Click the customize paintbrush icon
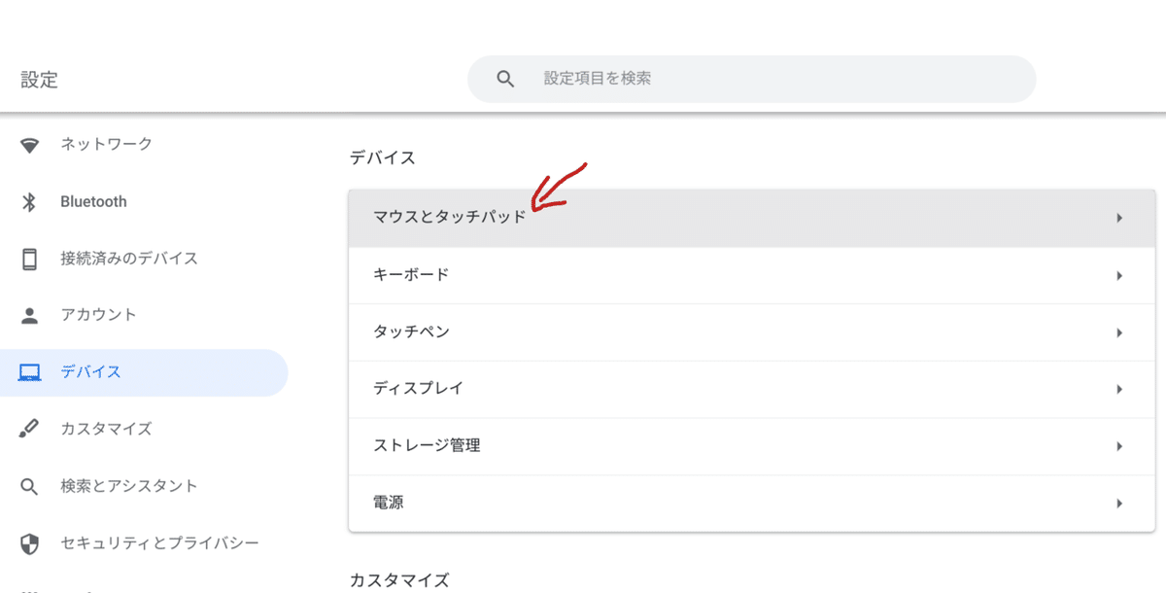Screen dimensions: 1166x593 (30, 429)
